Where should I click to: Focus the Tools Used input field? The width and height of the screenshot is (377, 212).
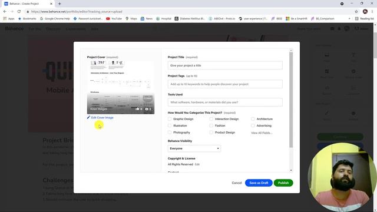(225, 102)
